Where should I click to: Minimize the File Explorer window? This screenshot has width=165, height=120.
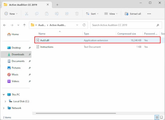[141, 3]
